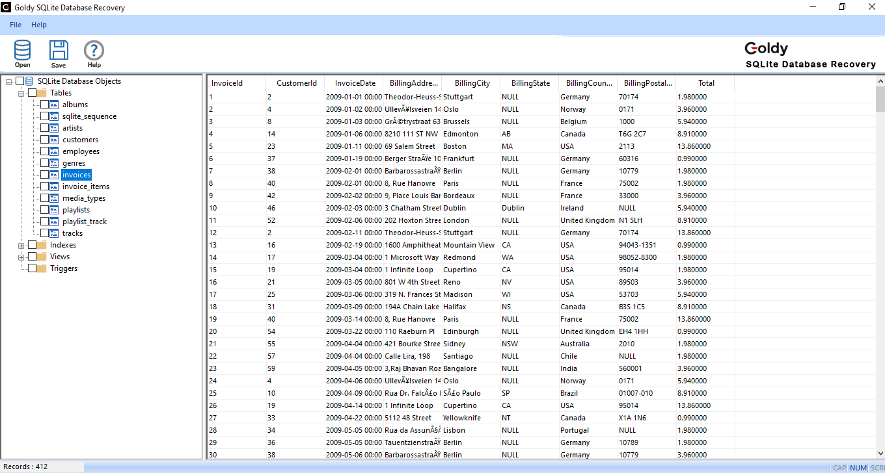
Task: Check the SQLite Database Objects root checkbox
Action: [20, 81]
